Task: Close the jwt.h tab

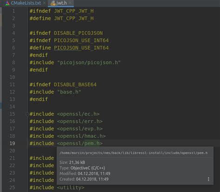Action: click(x=70, y=3)
